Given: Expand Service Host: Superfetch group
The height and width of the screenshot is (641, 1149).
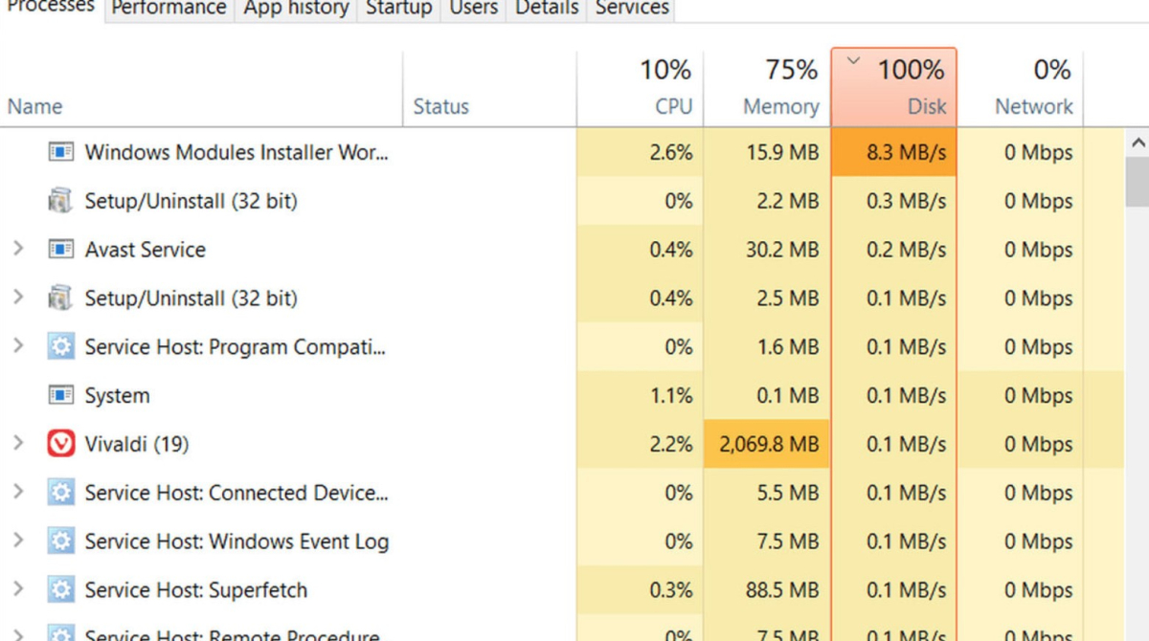Looking at the screenshot, I should click(17, 589).
